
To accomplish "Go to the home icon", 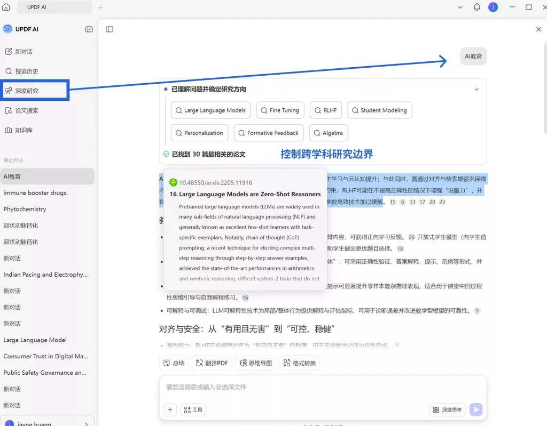I will pos(6,7).
